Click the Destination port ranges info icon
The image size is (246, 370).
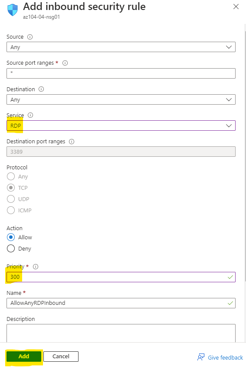tap(72, 142)
